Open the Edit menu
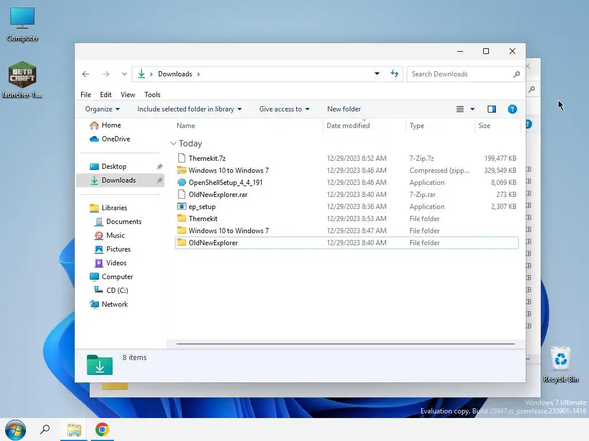The image size is (589, 441). click(x=106, y=95)
